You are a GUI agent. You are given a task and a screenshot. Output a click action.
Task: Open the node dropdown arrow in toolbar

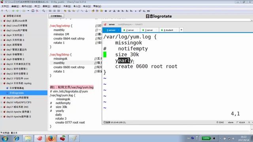[28, 11]
